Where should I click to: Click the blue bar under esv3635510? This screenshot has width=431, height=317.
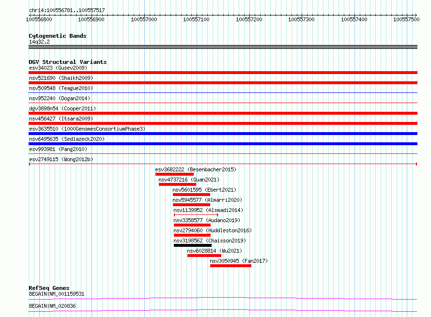223,134
